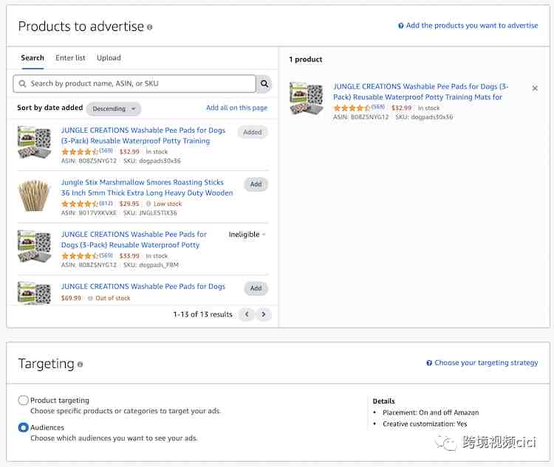
Task: Go to previous results page arrow
Action: [x=247, y=314]
